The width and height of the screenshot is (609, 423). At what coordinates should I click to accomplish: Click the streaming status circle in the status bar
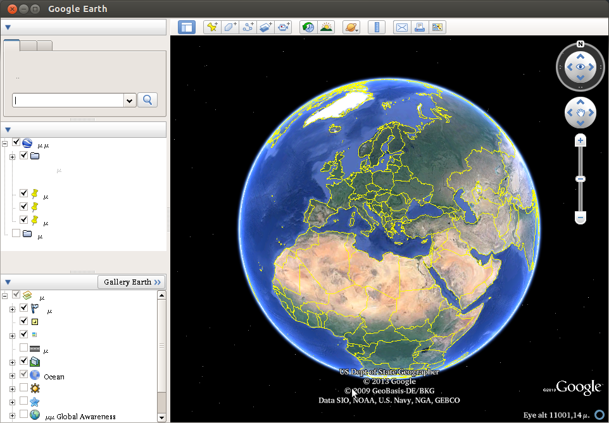tap(600, 415)
